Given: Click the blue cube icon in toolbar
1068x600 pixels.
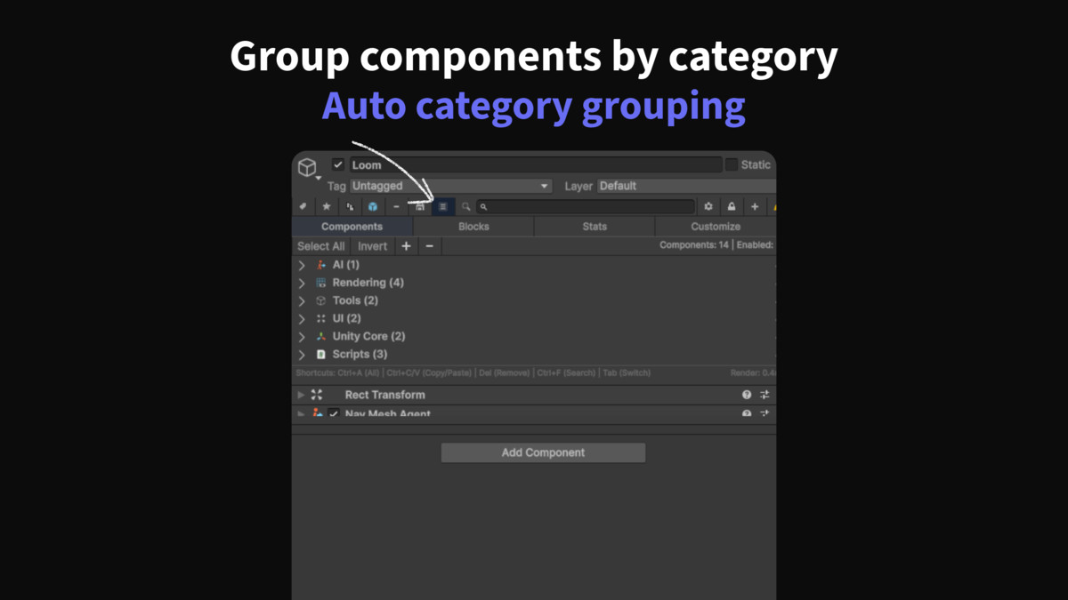Looking at the screenshot, I should tap(373, 207).
